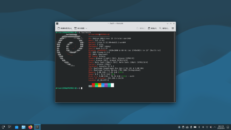
Task: Click the 'Local IP (wlan0)' line
Action: point(106,78)
